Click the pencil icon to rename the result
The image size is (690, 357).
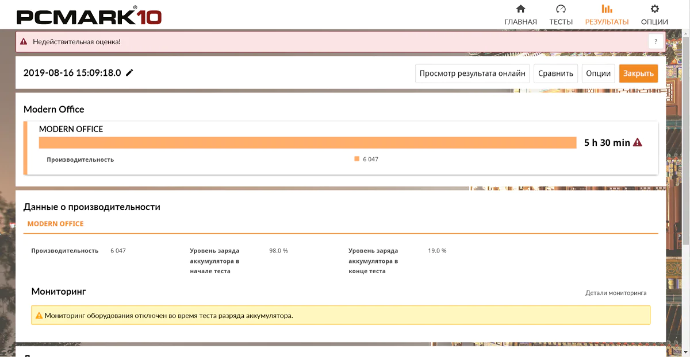tap(130, 73)
